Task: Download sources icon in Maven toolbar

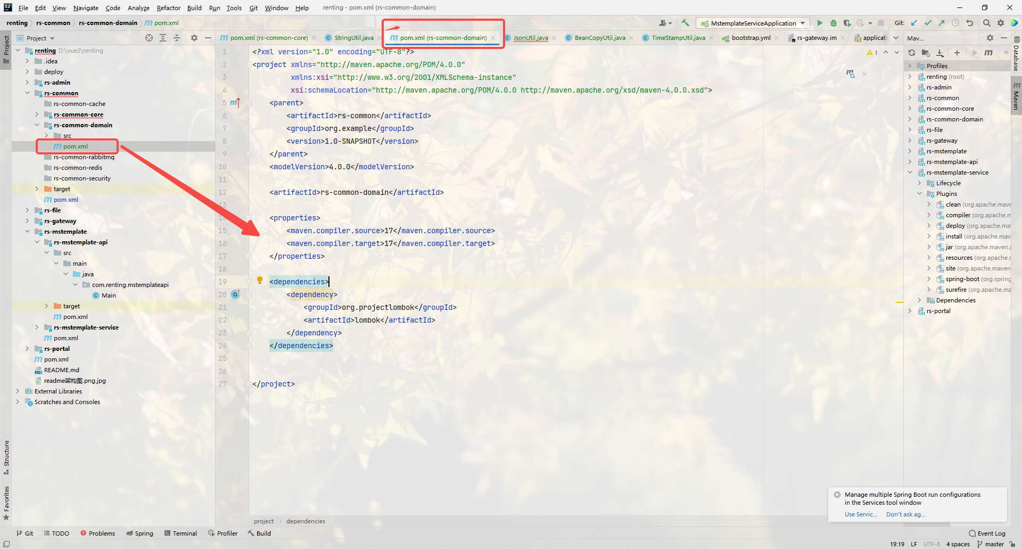Action: click(x=941, y=53)
